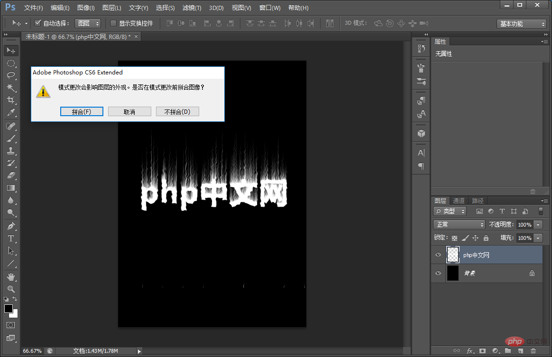Select the Brush tool
This screenshot has width=552, height=357.
pyautogui.click(x=11, y=138)
